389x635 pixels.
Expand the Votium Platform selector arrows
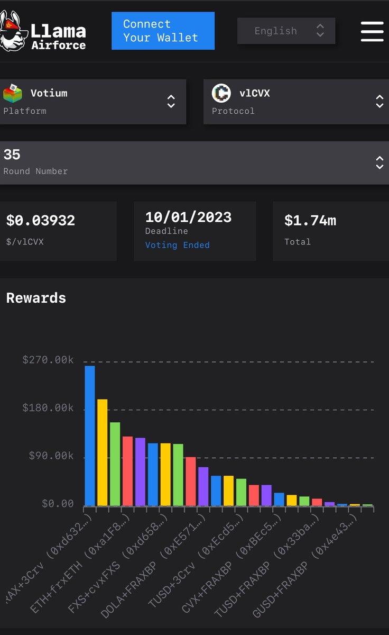point(171,101)
